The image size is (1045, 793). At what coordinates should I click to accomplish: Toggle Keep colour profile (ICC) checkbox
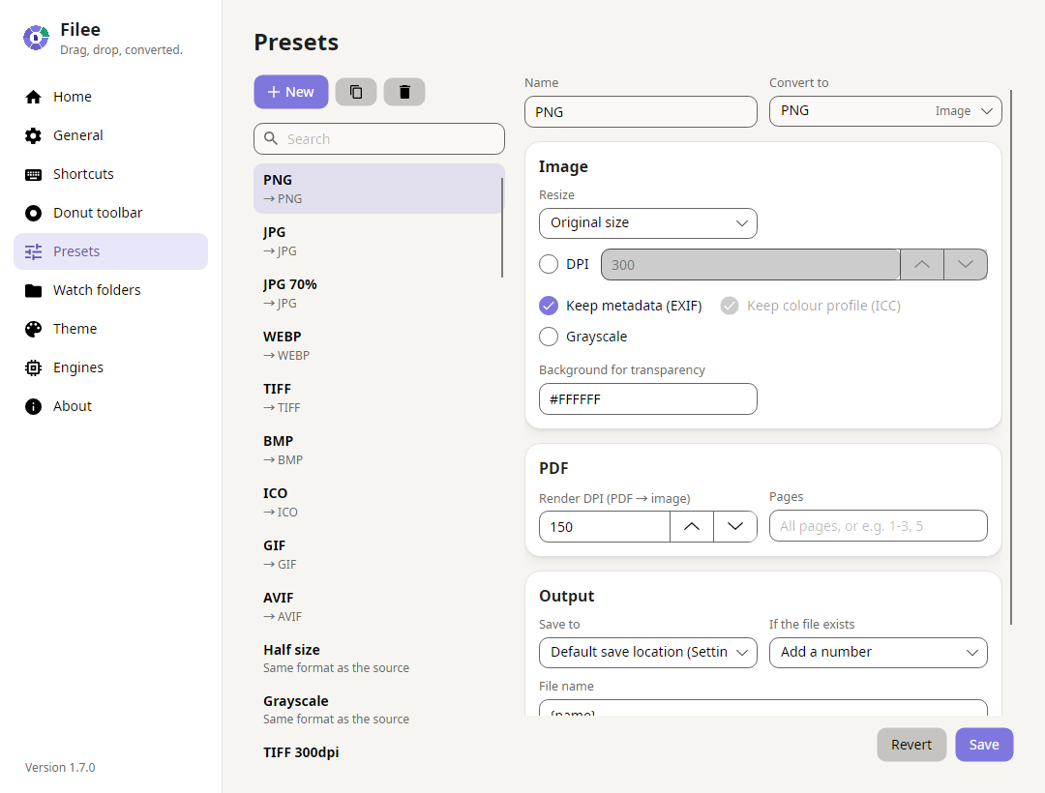[730, 306]
